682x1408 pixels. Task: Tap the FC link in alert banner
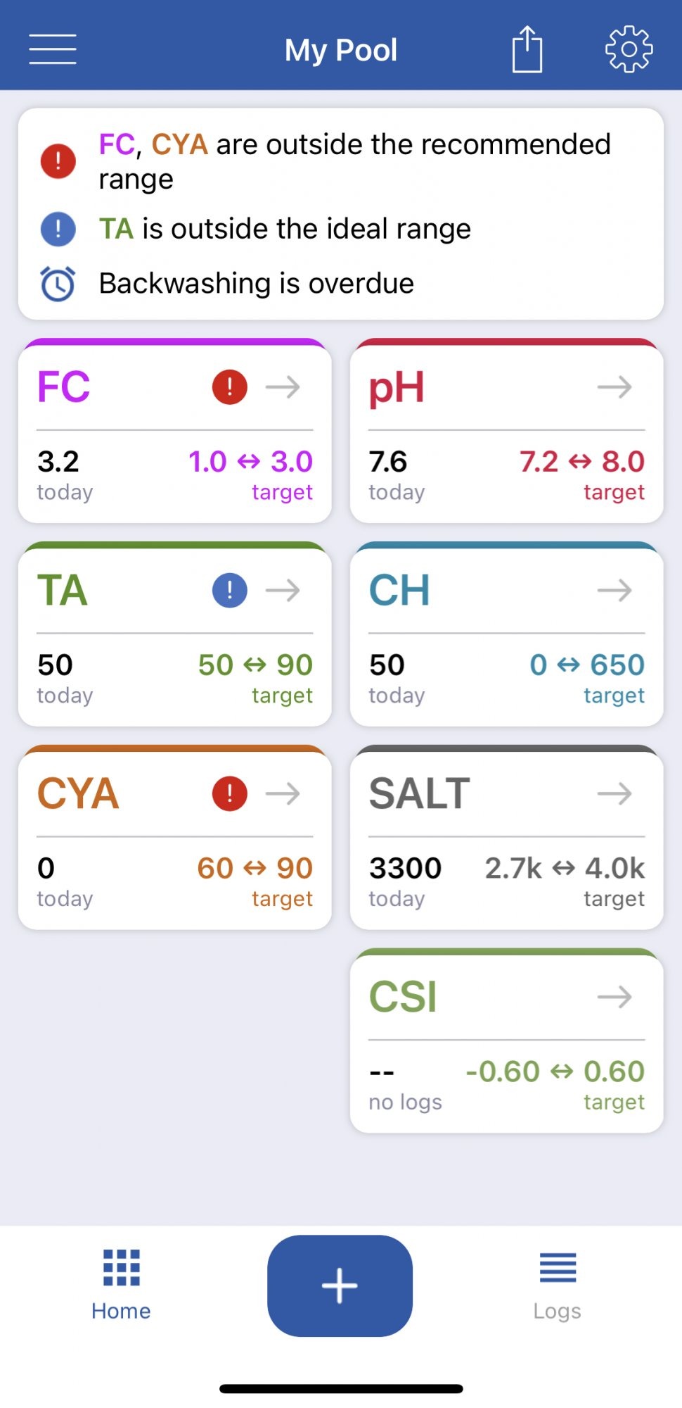tap(116, 144)
